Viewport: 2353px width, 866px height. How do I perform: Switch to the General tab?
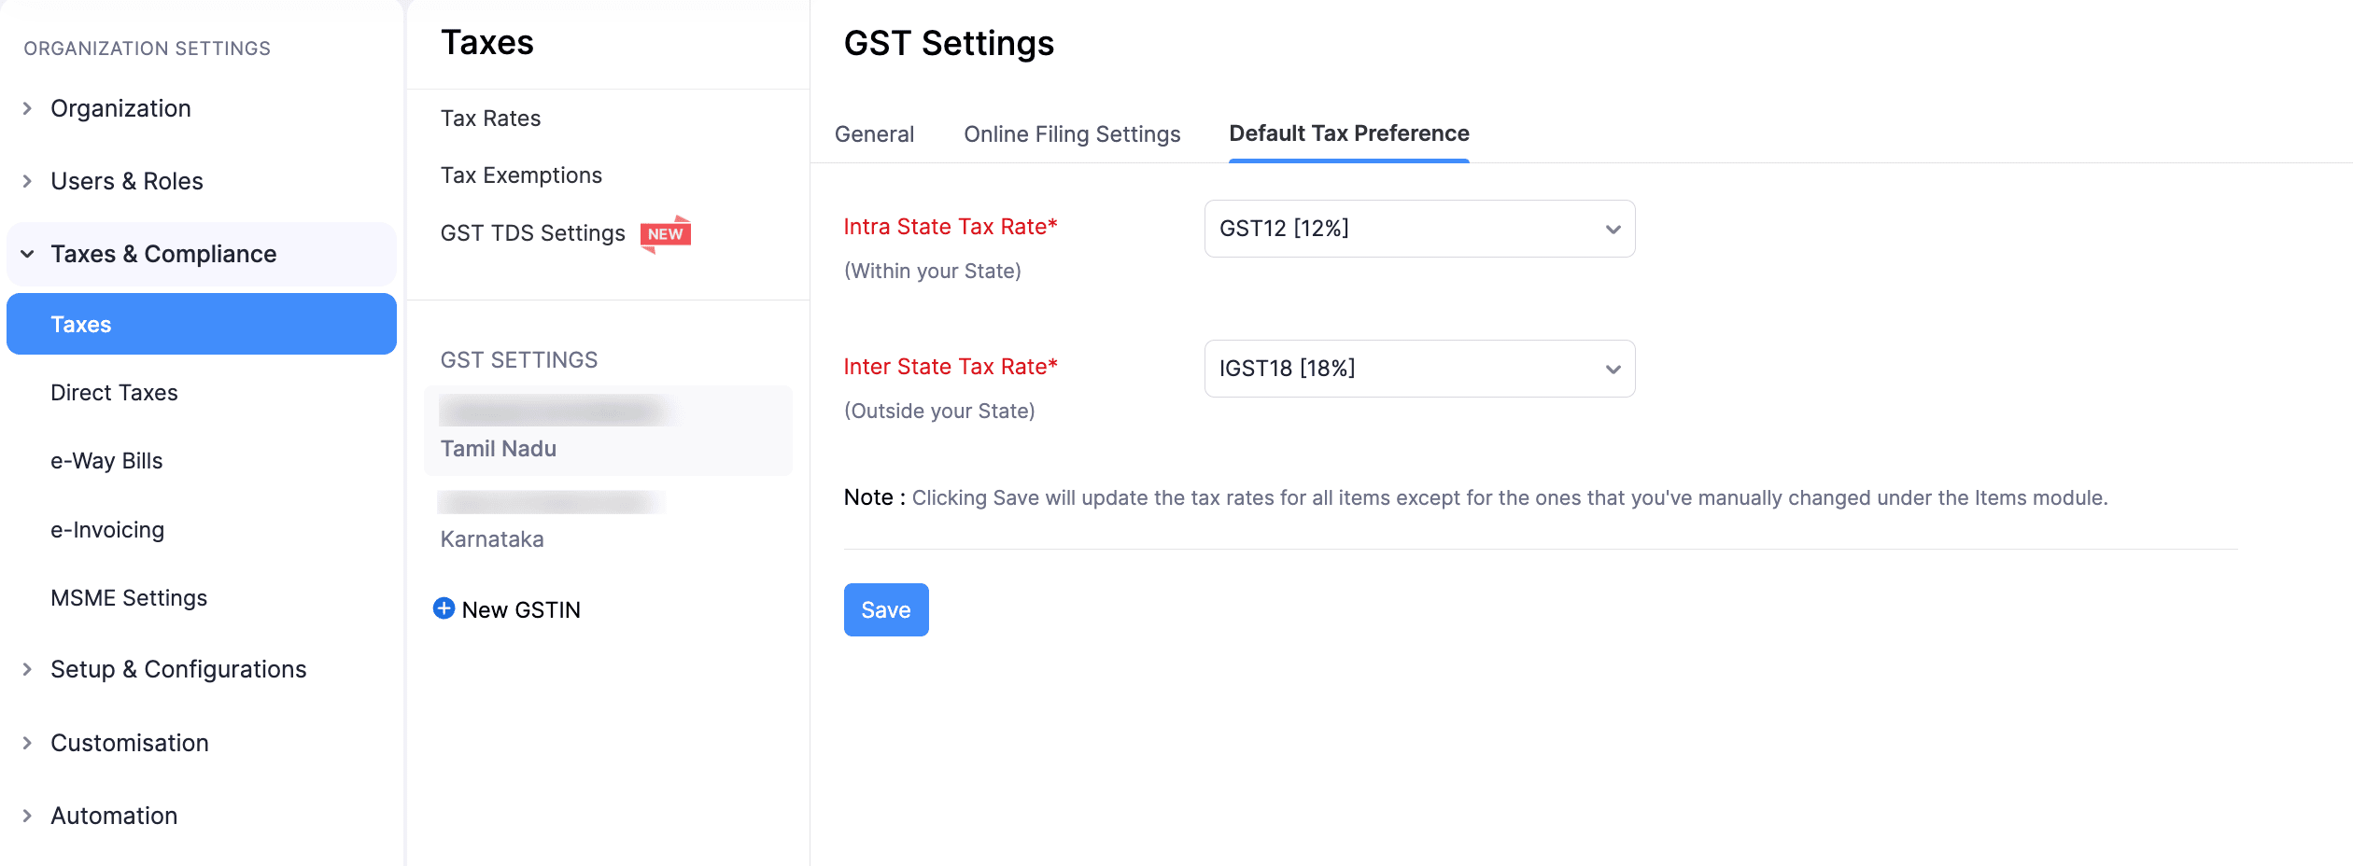874,134
